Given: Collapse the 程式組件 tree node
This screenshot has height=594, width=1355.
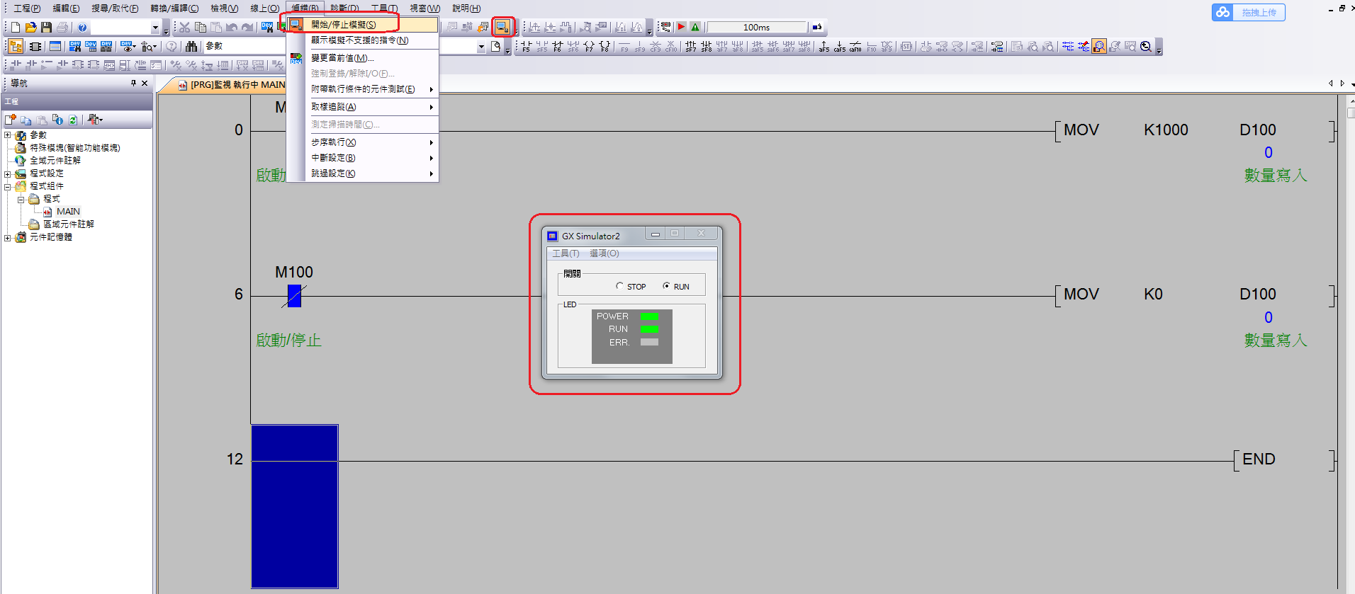Looking at the screenshot, I should (8, 187).
